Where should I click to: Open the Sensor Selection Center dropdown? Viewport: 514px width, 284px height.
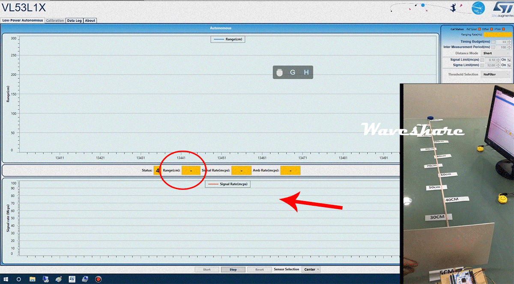click(311, 269)
